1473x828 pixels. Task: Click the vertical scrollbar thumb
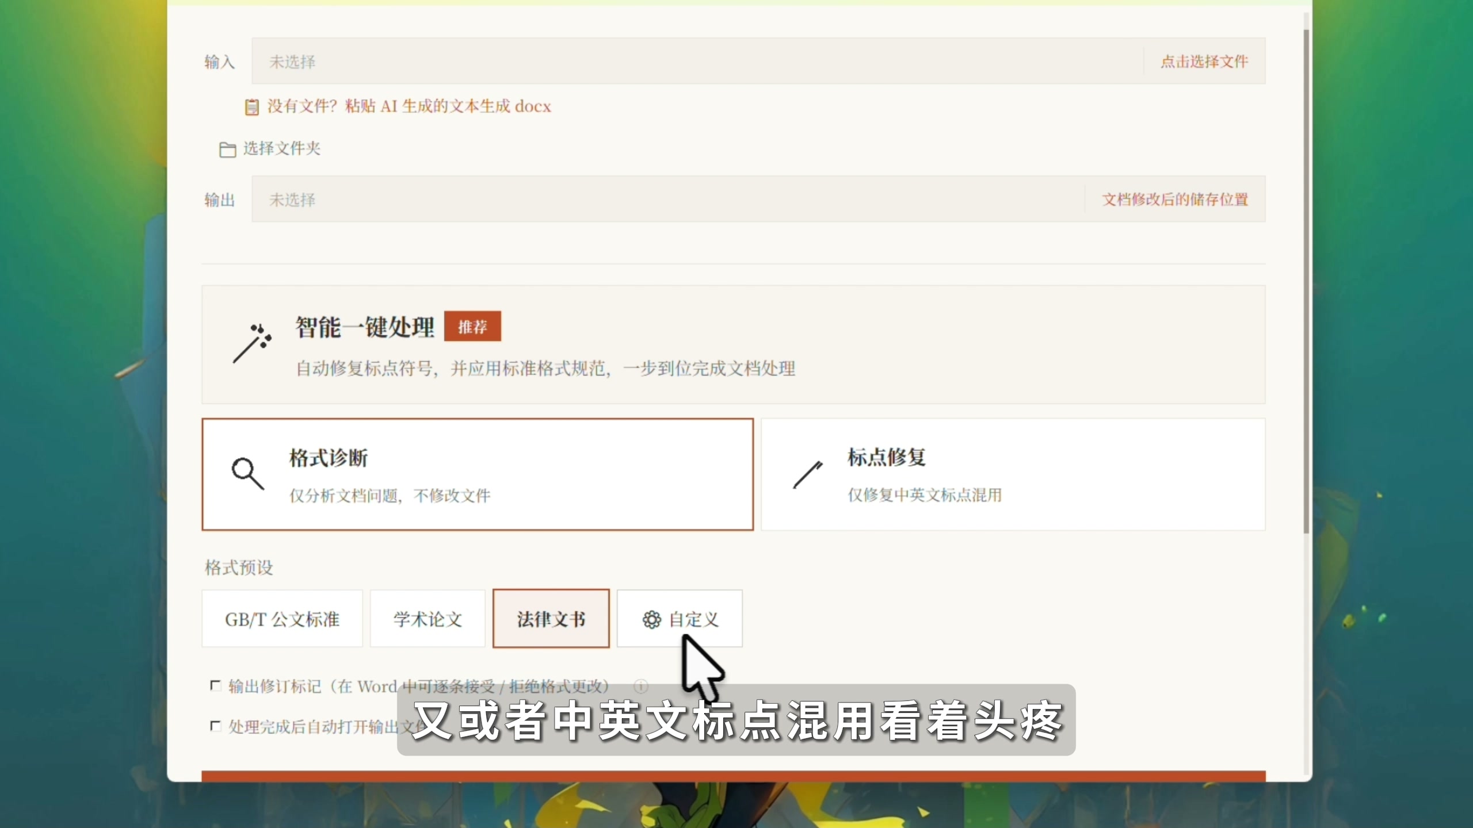click(1307, 282)
